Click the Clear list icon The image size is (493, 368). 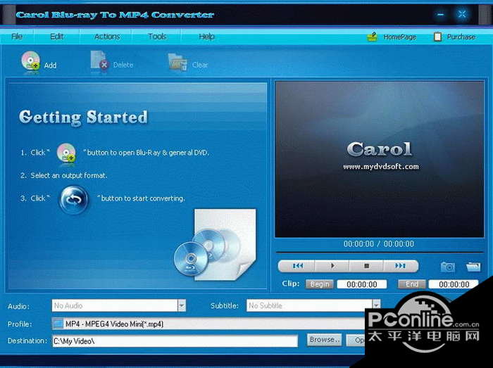pos(177,62)
